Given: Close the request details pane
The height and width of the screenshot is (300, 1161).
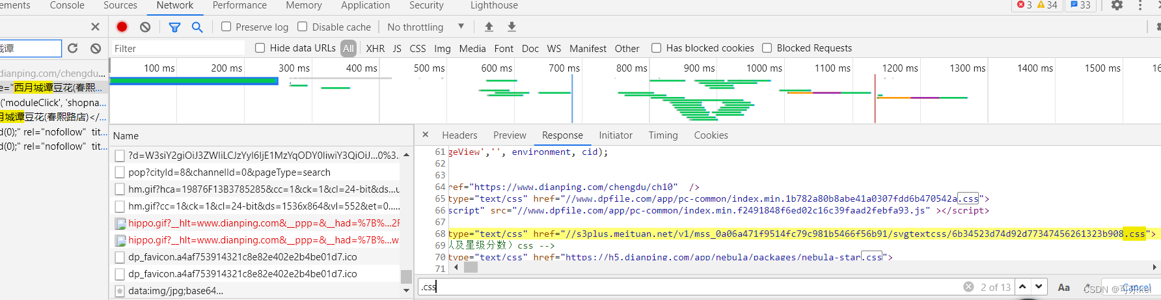Looking at the screenshot, I should [x=425, y=135].
